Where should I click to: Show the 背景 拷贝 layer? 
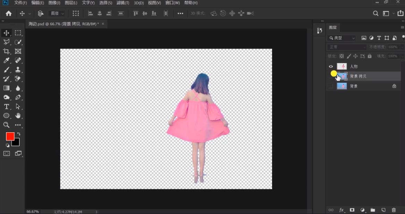pyautogui.click(x=331, y=76)
